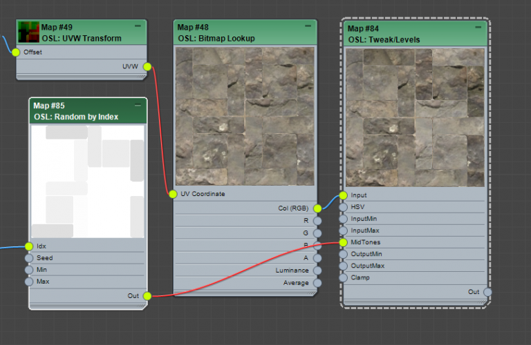
Task: Select the Map #49 UVW Transform thumbnail icon
Action: 28,32
